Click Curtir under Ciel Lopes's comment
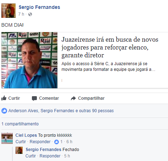168x161 pixels. [21, 142]
